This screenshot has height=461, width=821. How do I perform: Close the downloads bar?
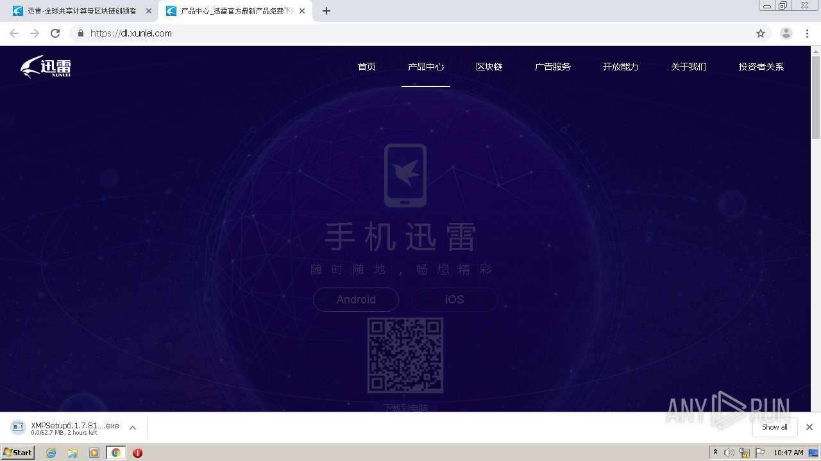(809, 427)
